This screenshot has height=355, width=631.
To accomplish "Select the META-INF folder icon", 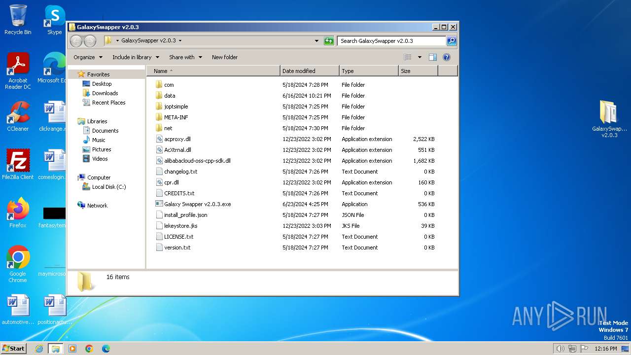I will click(x=159, y=117).
